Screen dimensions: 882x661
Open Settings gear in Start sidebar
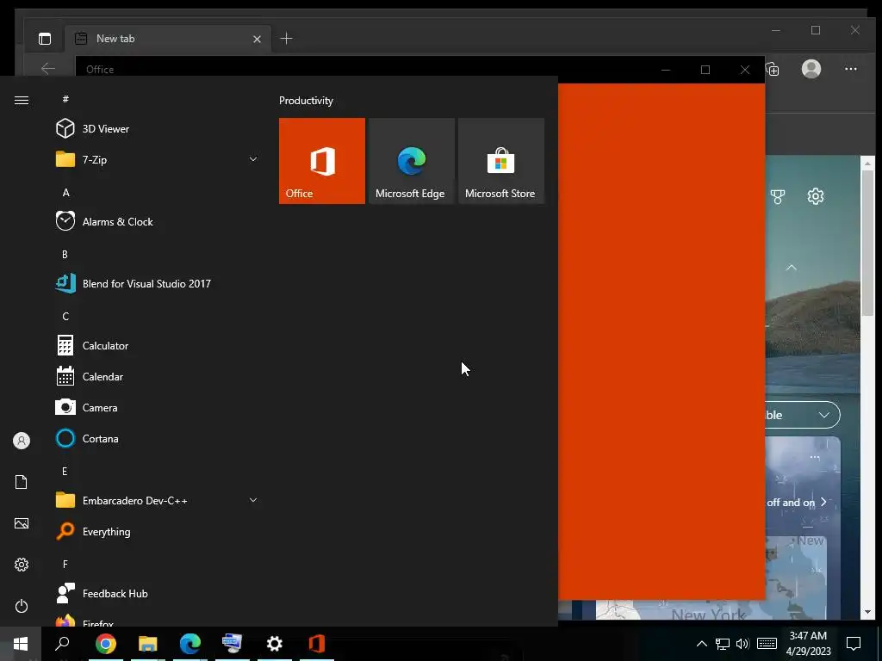pos(22,565)
